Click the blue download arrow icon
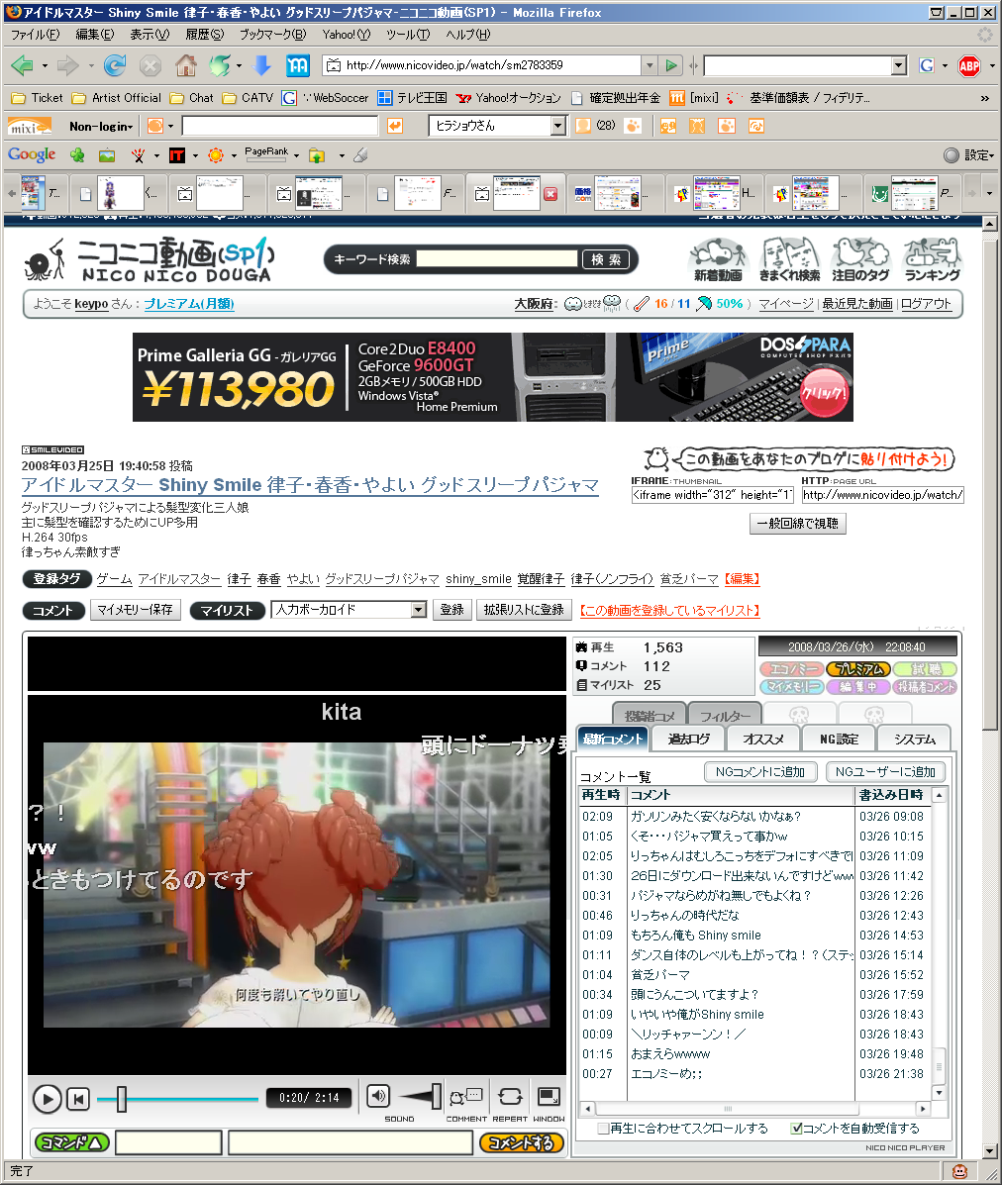This screenshot has width=1002, height=1185. pos(261,65)
